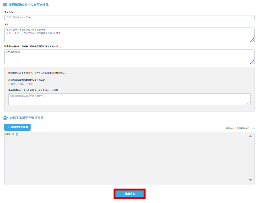
Task: Select the 重症 radio option
Action: click(x=27, y=84)
